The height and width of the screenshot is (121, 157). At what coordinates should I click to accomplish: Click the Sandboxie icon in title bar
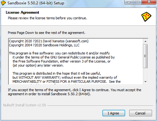3,3
